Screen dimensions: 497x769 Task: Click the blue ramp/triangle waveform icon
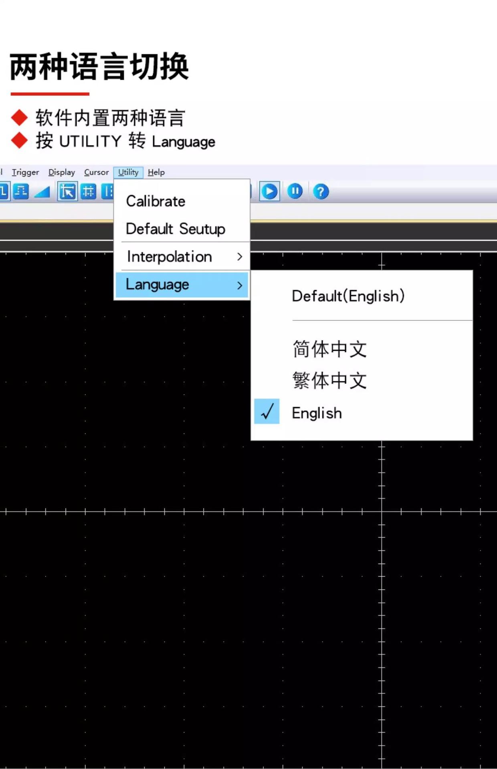[42, 192]
